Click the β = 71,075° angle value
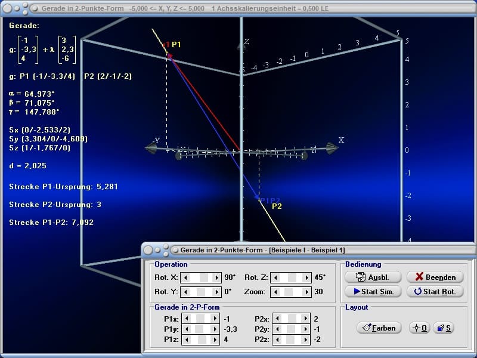Image resolution: width=477 pixels, height=358 pixels. pyautogui.click(x=32, y=103)
